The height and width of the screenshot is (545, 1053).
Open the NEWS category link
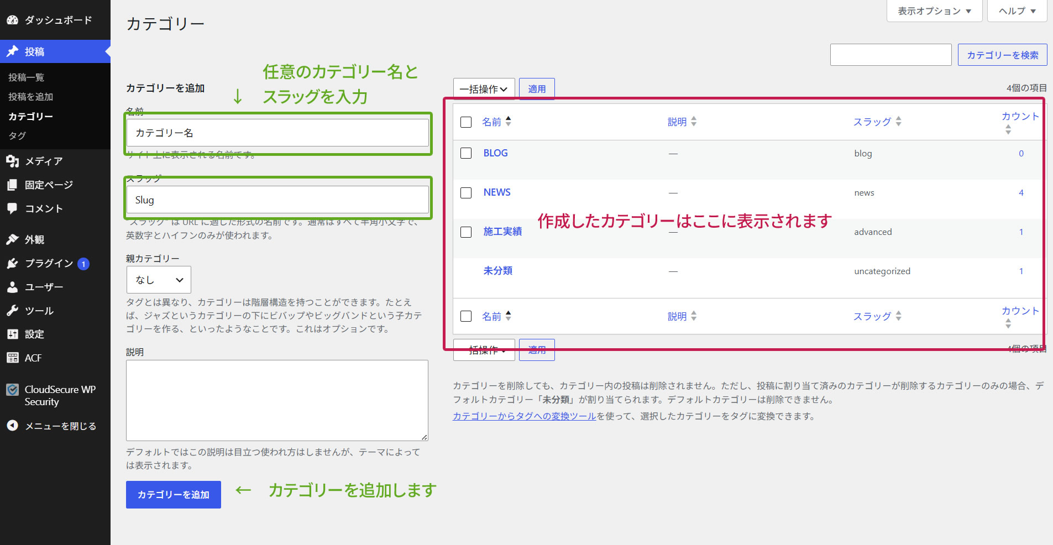(497, 192)
